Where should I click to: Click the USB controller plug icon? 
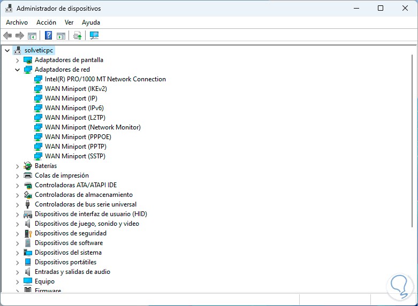point(28,204)
